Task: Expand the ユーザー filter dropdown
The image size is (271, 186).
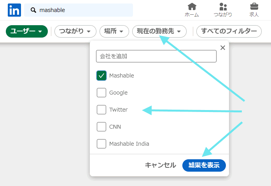Action: point(27,31)
